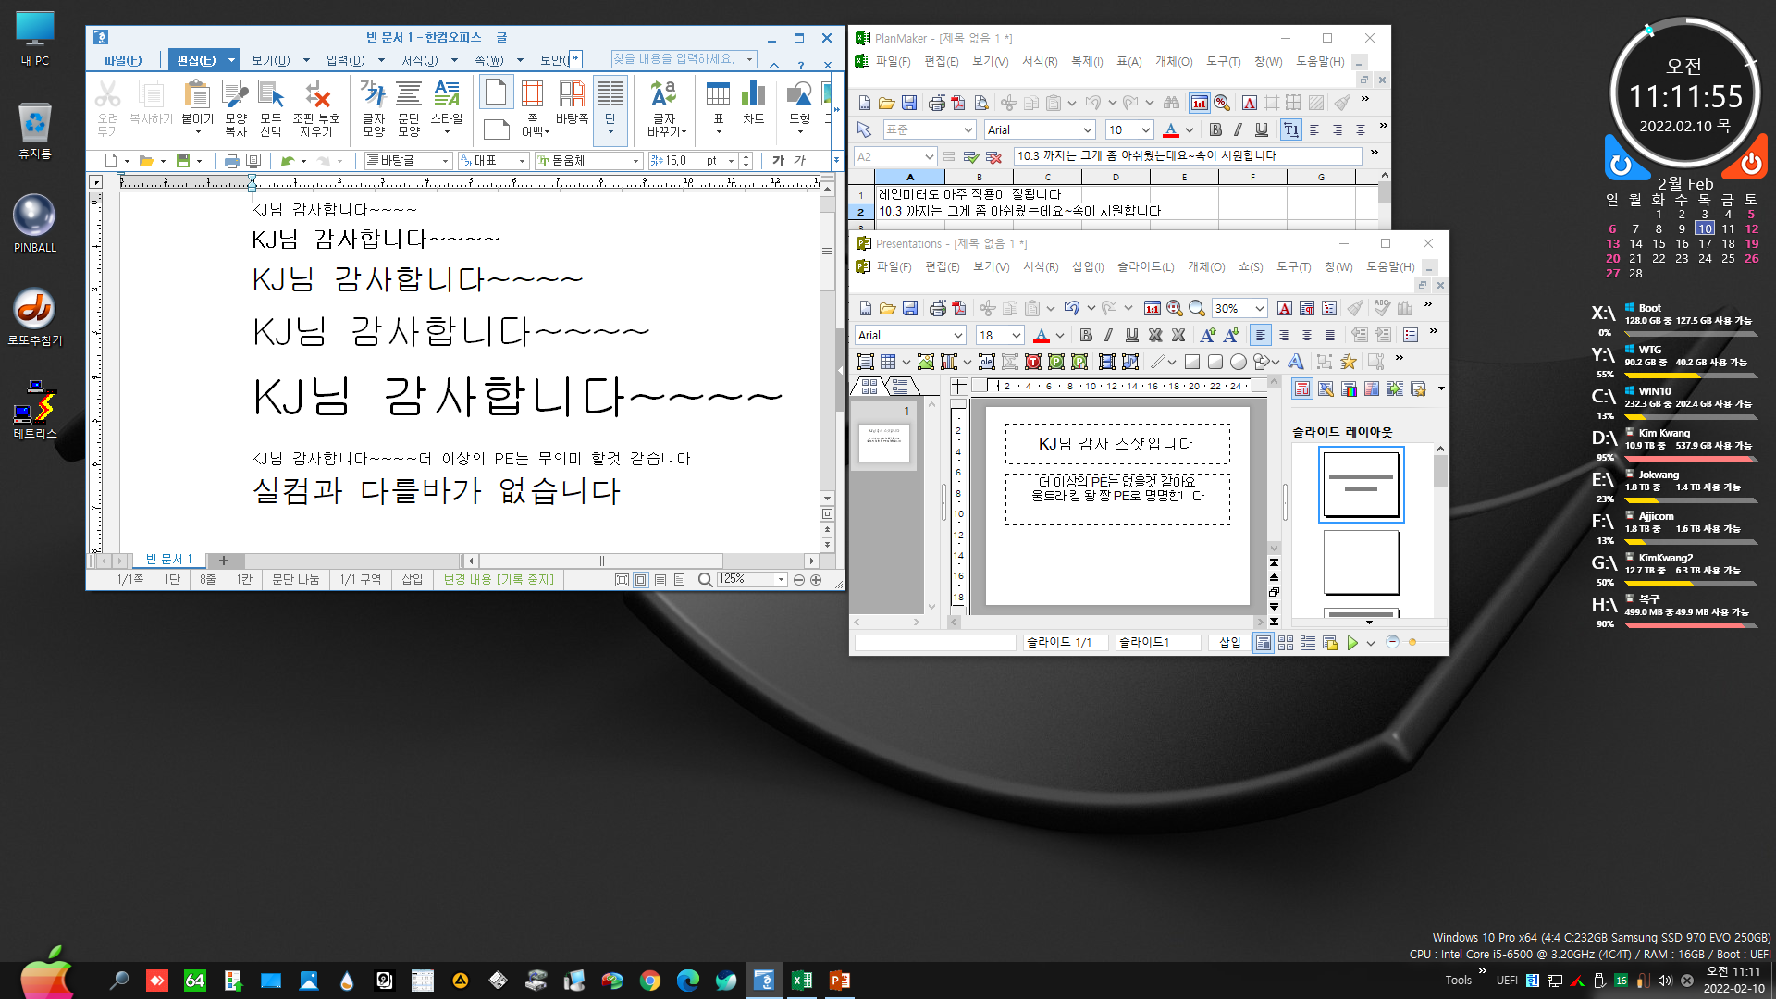Adjust the zoom slider in Presentations status bar
This screenshot has height=999, width=1776.
1412,642
